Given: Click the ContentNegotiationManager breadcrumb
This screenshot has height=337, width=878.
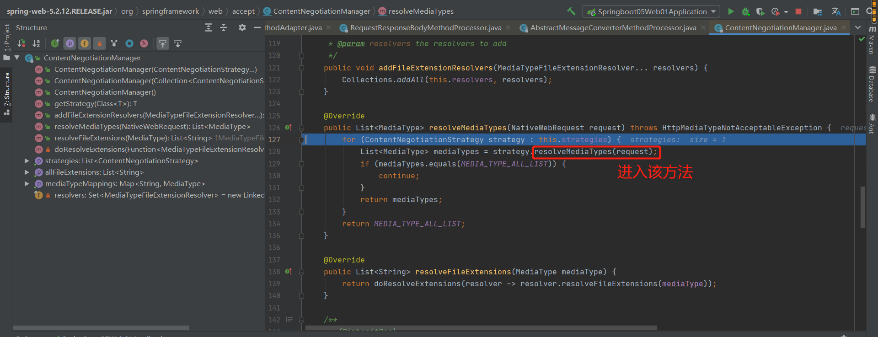Looking at the screenshot, I should [x=317, y=11].
